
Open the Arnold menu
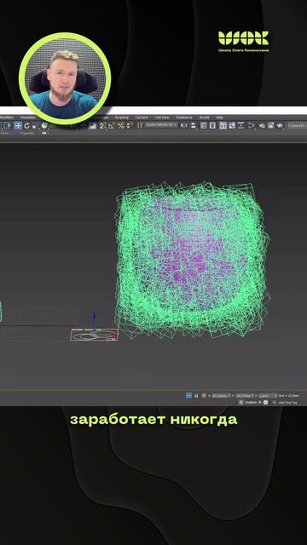point(205,118)
